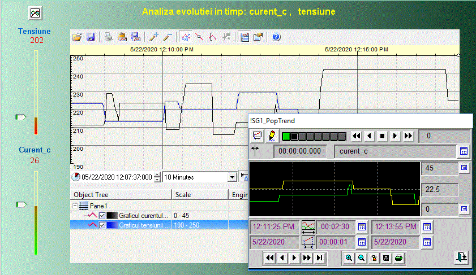Viewport: 476px width, 275px height.
Task: Uncheck the Graficul curentului checkbox
Action: [x=102, y=216]
